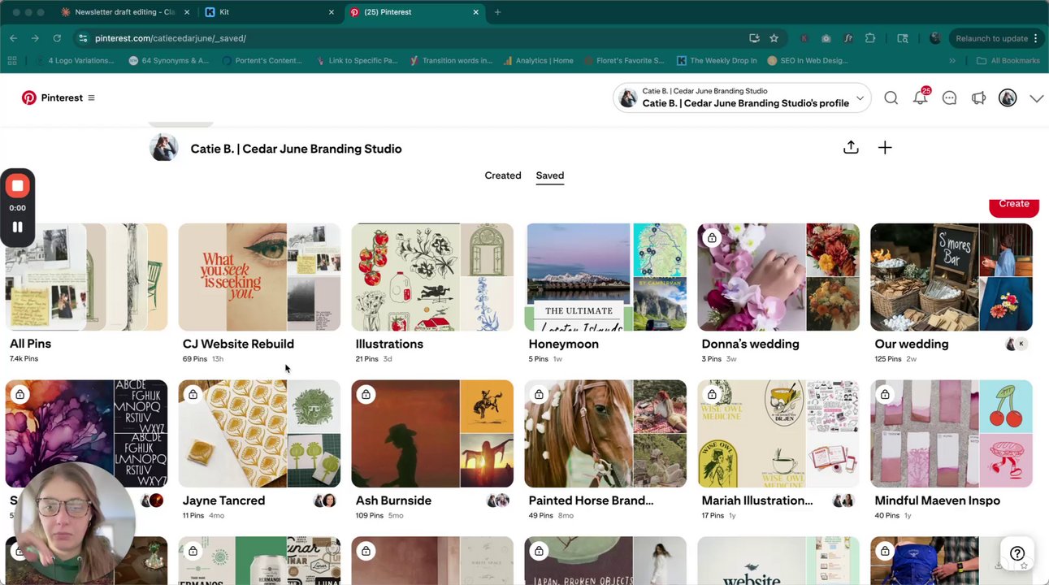Switch to the Kit browser tab
This screenshot has width=1049, height=585.
click(x=268, y=12)
